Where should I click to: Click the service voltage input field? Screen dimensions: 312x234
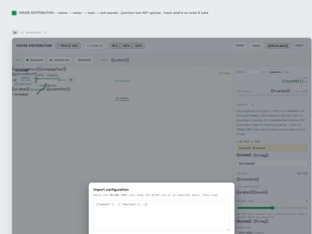(254, 72)
